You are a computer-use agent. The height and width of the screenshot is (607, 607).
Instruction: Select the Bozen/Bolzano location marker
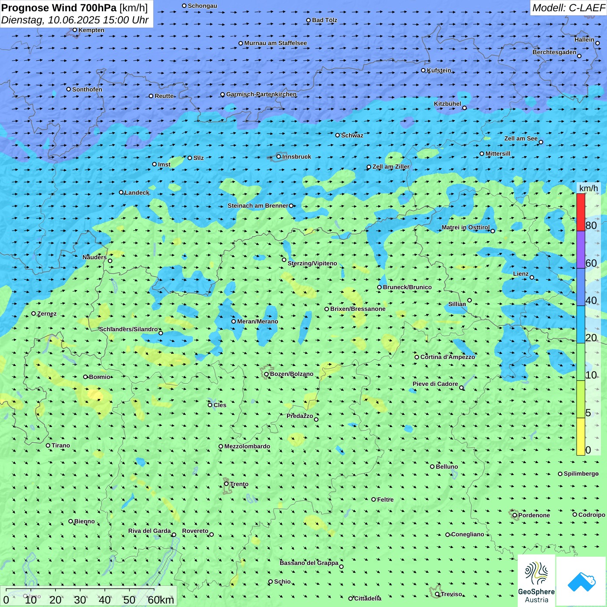coord(266,374)
